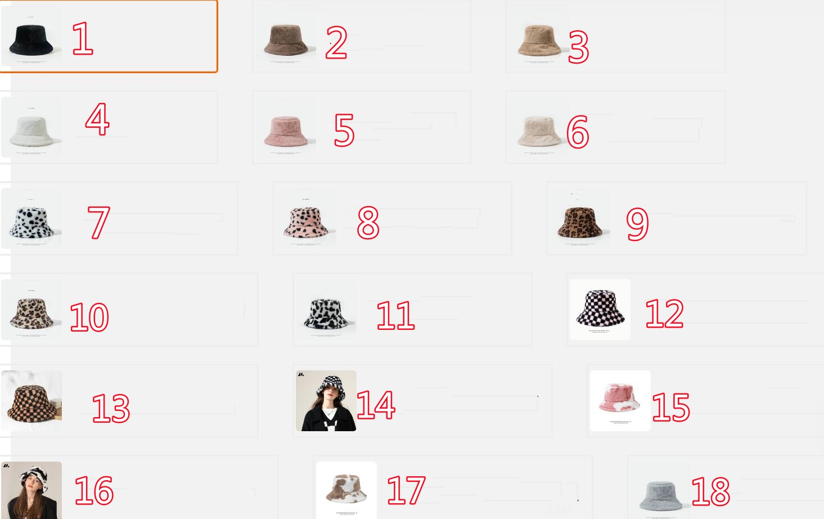Choose the pink-and-white patch hat numbered 15
Screen dimensions: 824x519
tap(620, 401)
